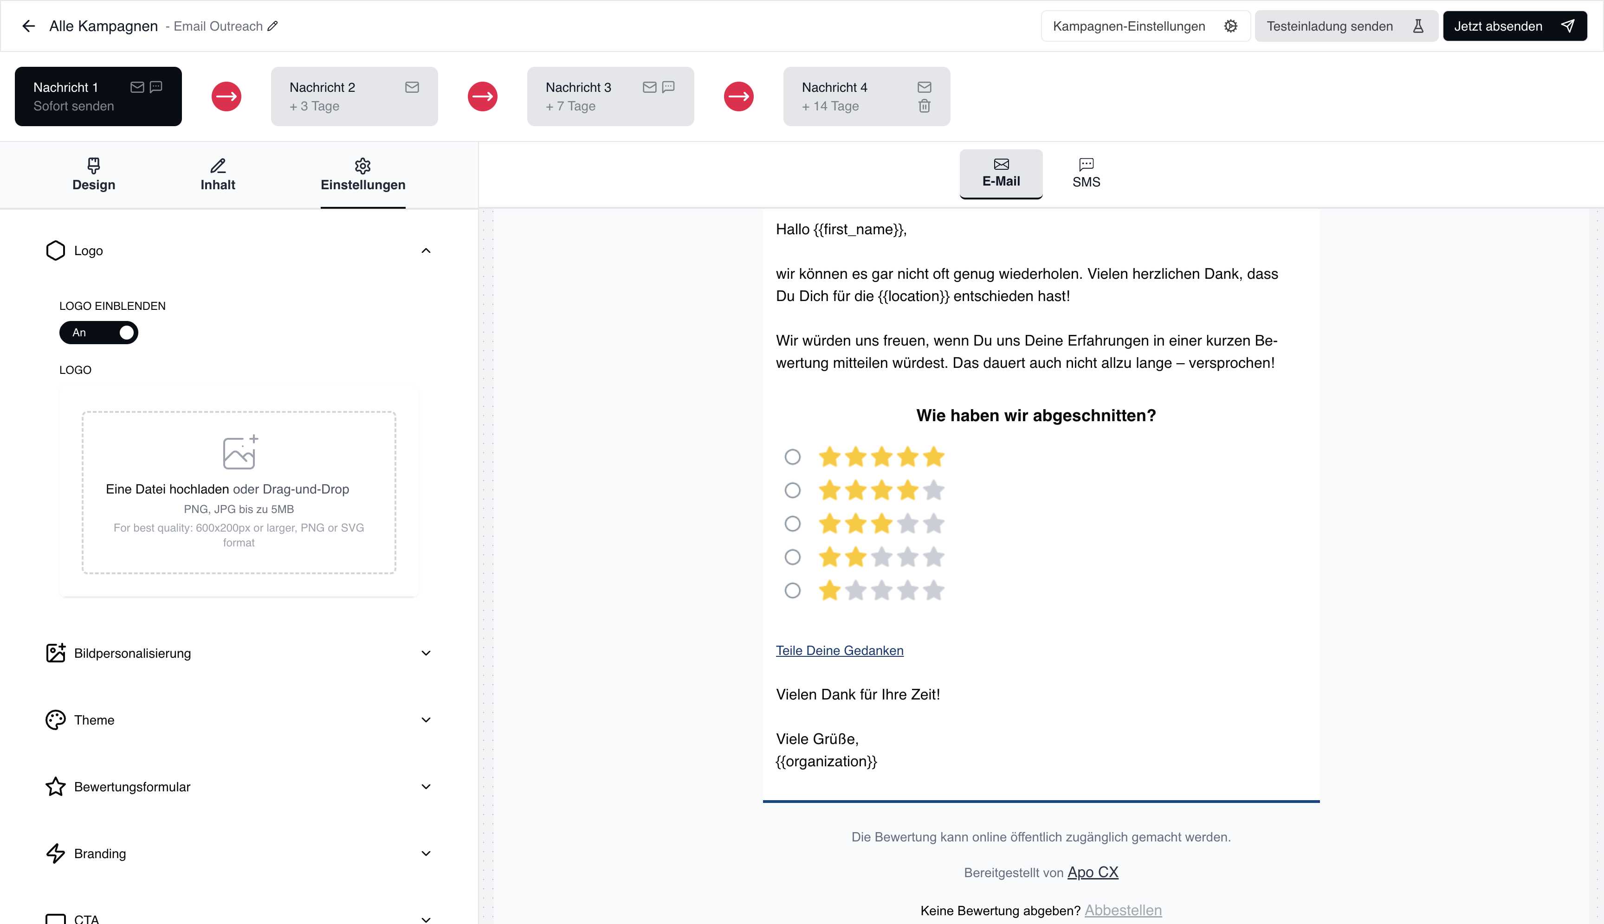The image size is (1604, 924).
Task: Open the Teile Deine Gedanken link
Action: tap(839, 650)
